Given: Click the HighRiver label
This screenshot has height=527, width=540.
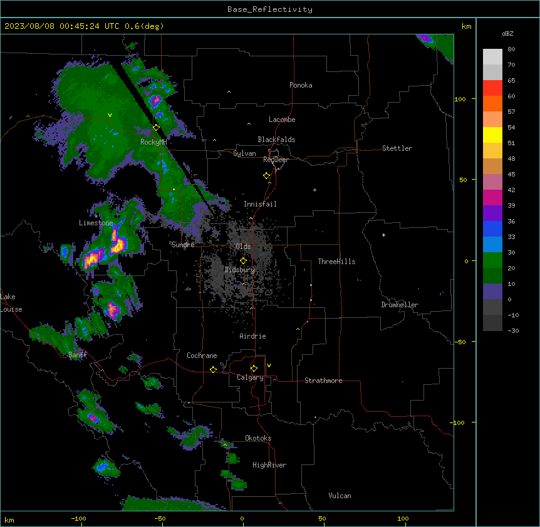Looking at the screenshot, I should click(x=269, y=465).
